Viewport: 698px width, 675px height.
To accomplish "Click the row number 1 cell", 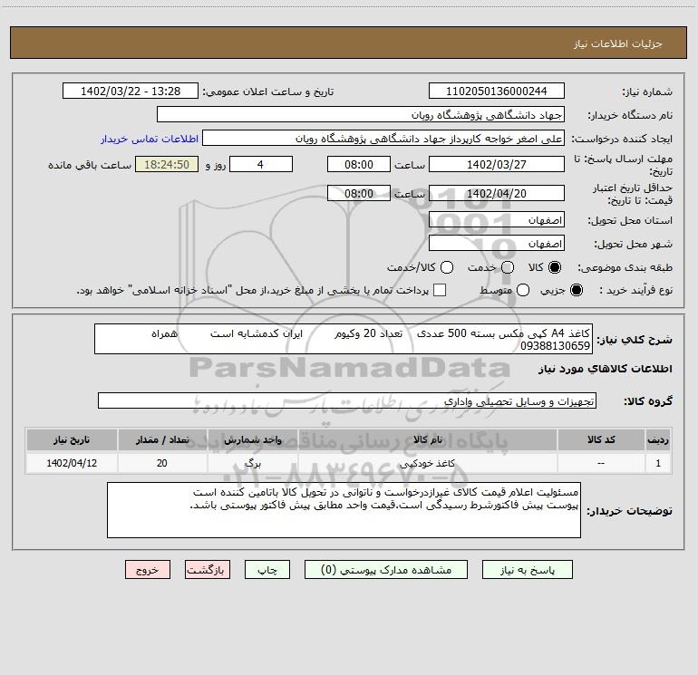I will (x=658, y=463).
